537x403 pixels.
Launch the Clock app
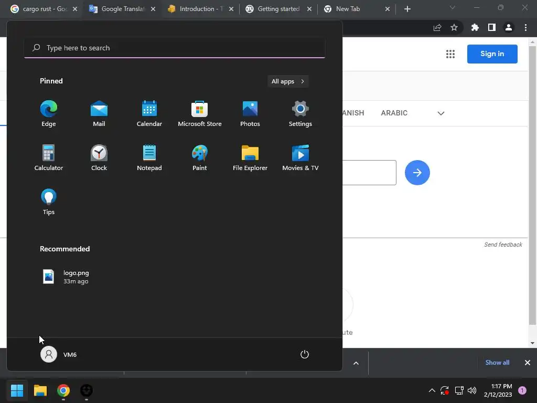pos(99,157)
